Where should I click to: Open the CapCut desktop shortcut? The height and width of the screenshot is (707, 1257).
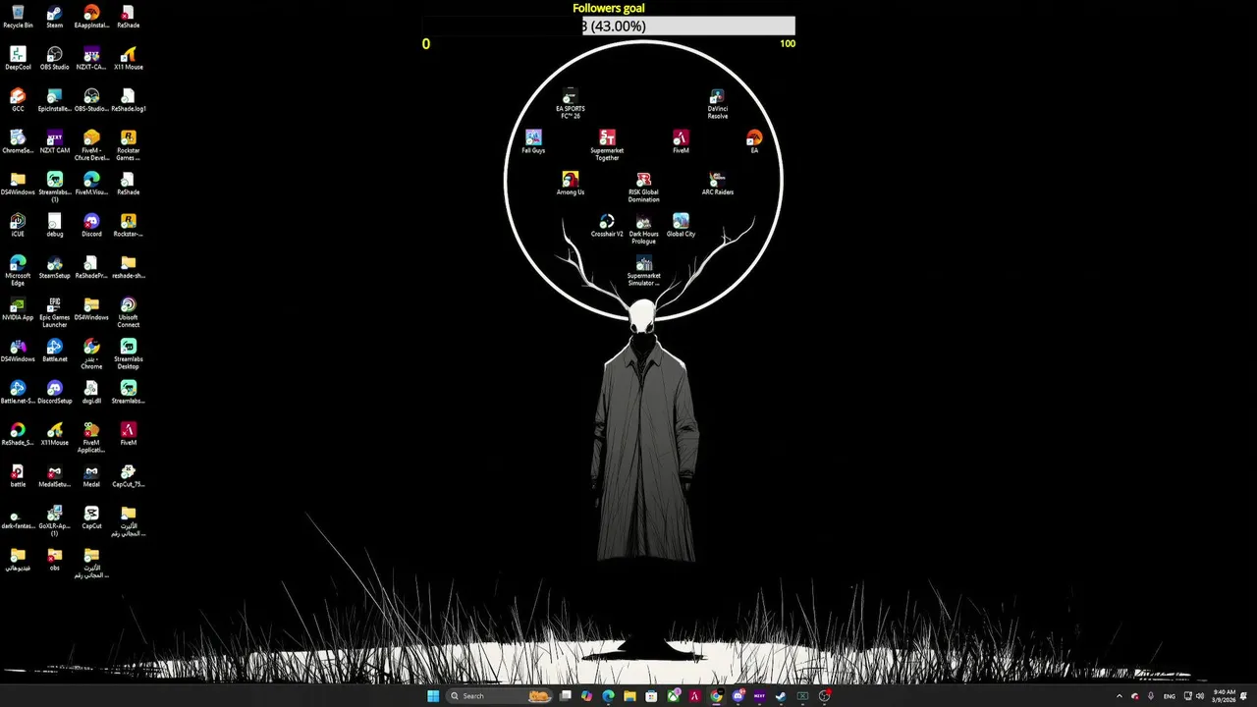click(x=91, y=517)
